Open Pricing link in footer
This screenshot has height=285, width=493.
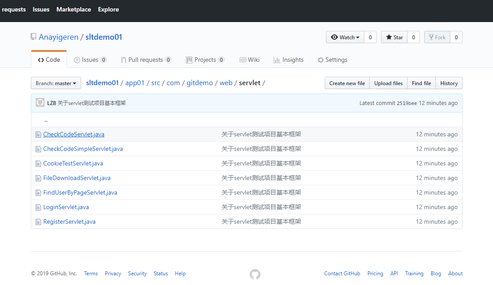(375, 274)
